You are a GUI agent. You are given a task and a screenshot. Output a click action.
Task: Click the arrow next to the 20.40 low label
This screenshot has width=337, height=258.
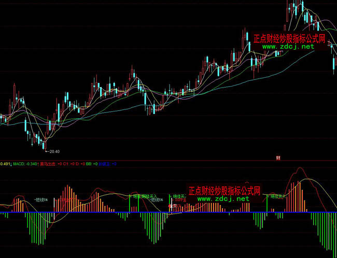47,151
